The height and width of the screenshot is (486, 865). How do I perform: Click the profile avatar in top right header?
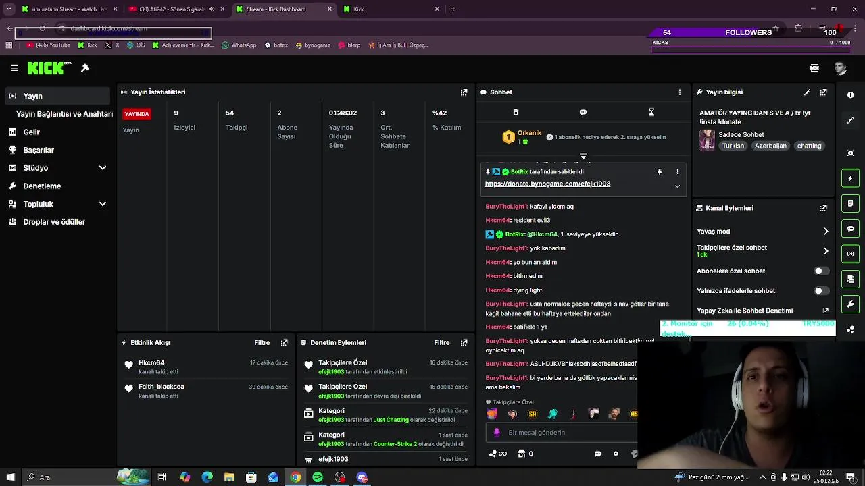(x=840, y=68)
